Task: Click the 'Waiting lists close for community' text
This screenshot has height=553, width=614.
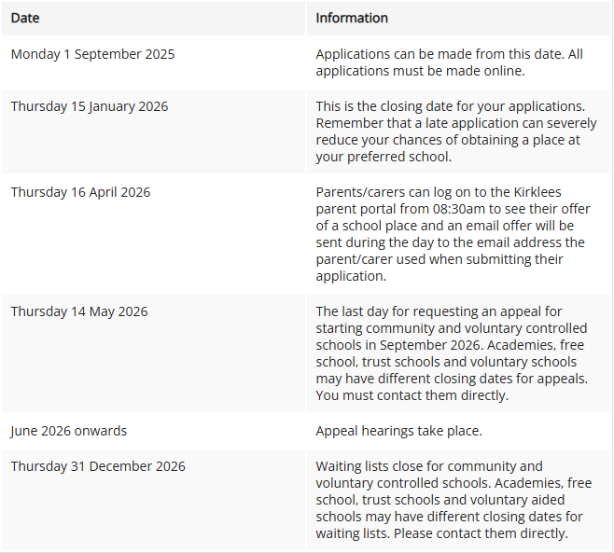Action: (429, 466)
